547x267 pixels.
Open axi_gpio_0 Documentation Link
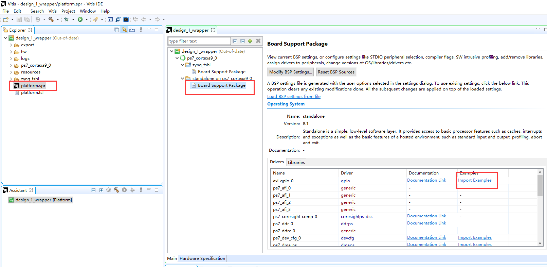(427, 180)
